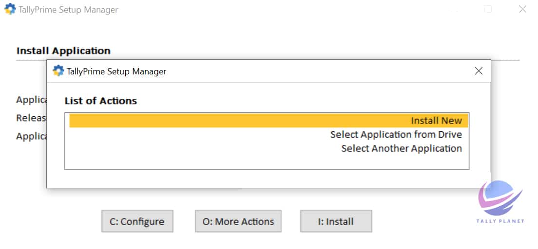
Task: Click the TALLY PLANET watermark text
Action: 500,221
